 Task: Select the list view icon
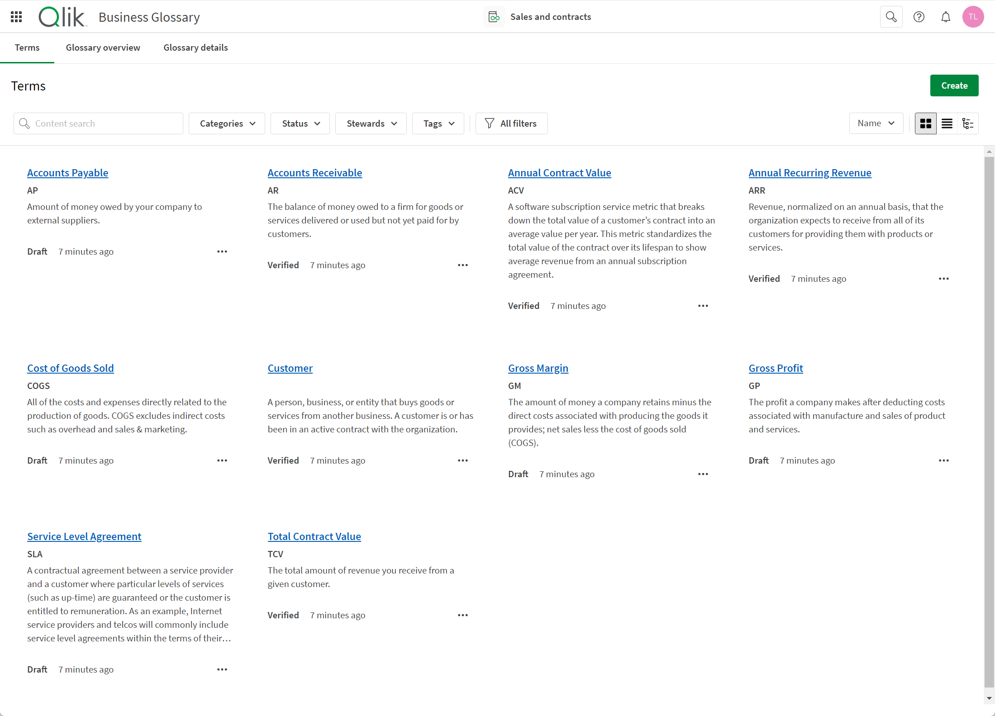tap(946, 123)
